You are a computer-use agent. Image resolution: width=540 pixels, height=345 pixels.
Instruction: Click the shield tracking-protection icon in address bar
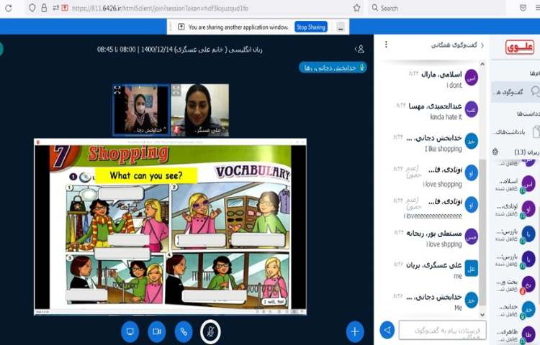coord(32,8)
